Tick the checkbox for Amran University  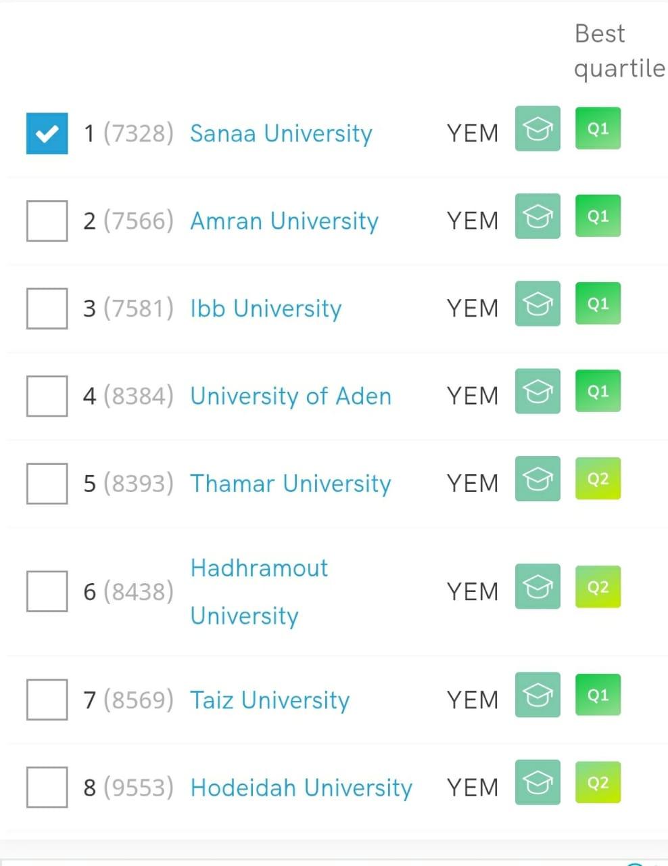(x=47, y=221)
